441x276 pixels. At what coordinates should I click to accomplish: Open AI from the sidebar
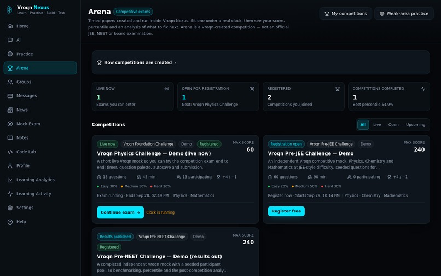click(40, 40)
